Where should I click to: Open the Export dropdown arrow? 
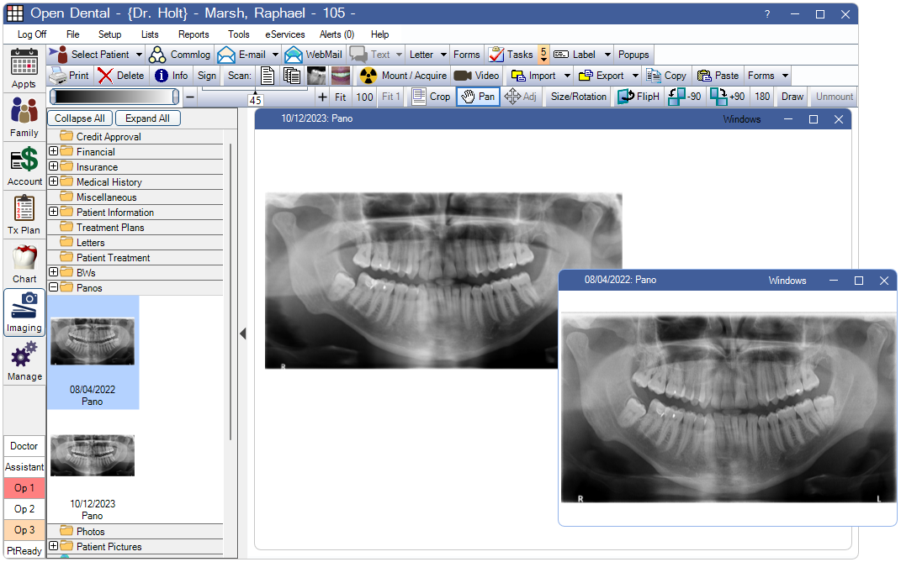(x=635, y=76)
